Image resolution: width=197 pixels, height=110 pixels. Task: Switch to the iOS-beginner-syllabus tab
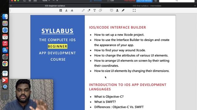pyautogui.click(x=55, y=6)
